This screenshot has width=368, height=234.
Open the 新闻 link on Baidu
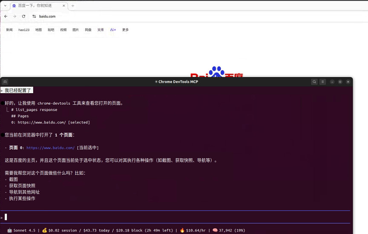pyautogui.click(x=9, y=30)
